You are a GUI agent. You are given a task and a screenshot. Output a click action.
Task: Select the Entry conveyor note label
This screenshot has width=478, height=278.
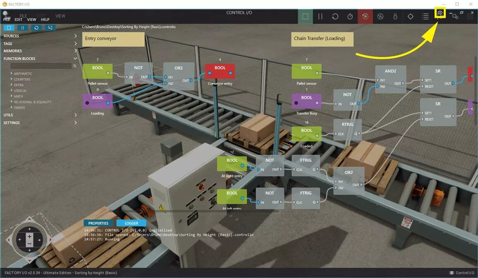point(113,39)
